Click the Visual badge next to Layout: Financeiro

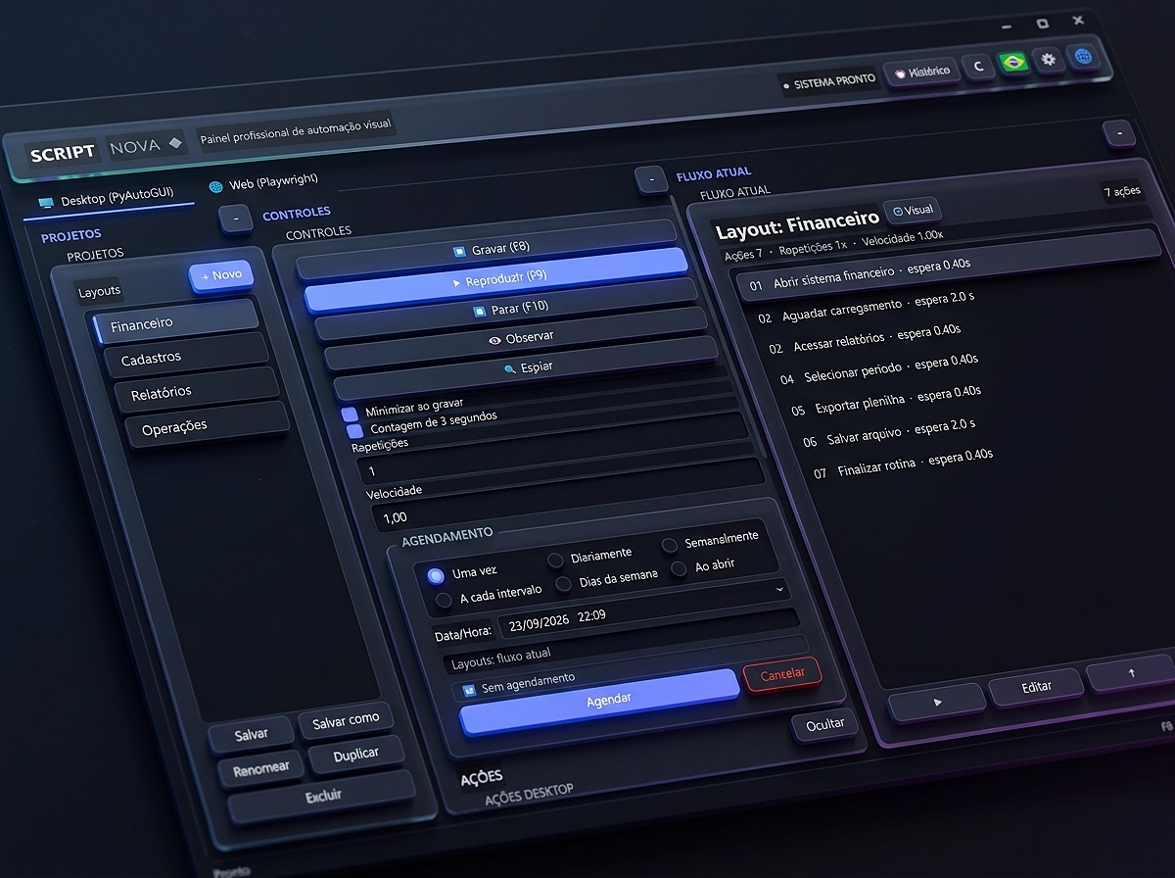click(x=913, y=210)
